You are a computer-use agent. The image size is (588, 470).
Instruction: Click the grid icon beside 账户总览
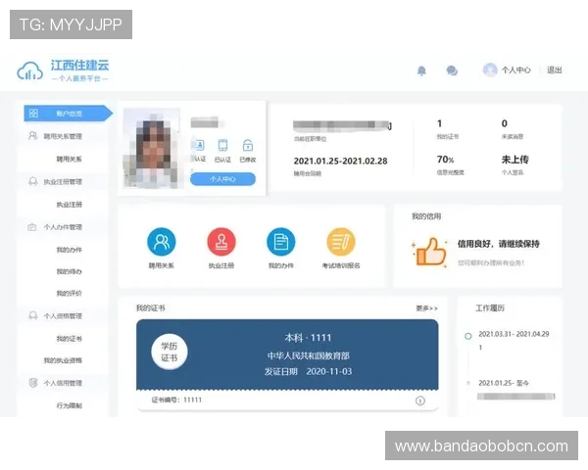point(33,113)
